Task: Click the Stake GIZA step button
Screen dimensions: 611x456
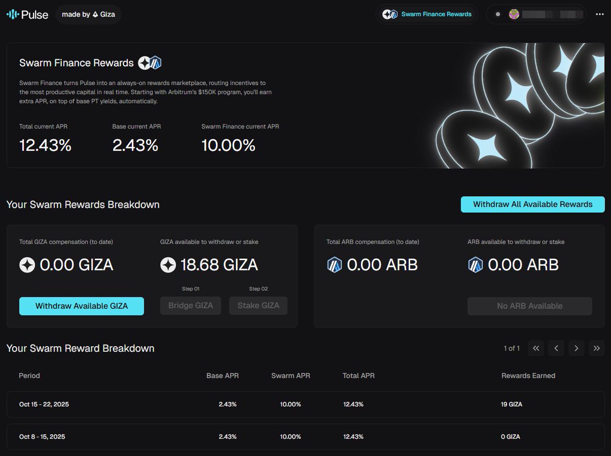Action: coord(258,306)
